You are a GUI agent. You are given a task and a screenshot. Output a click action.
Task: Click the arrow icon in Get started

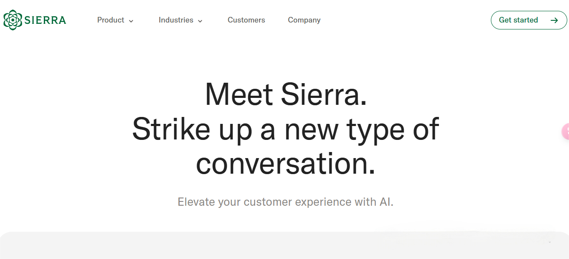(554, 20)
